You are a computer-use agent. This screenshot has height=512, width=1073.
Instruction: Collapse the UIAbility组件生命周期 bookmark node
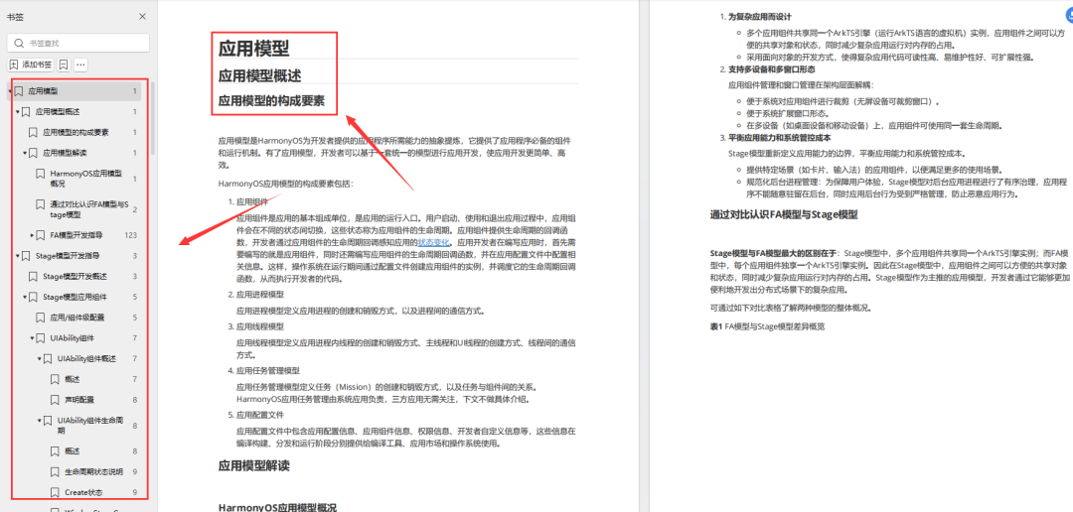pyautogui.click(x=40, y=421)
